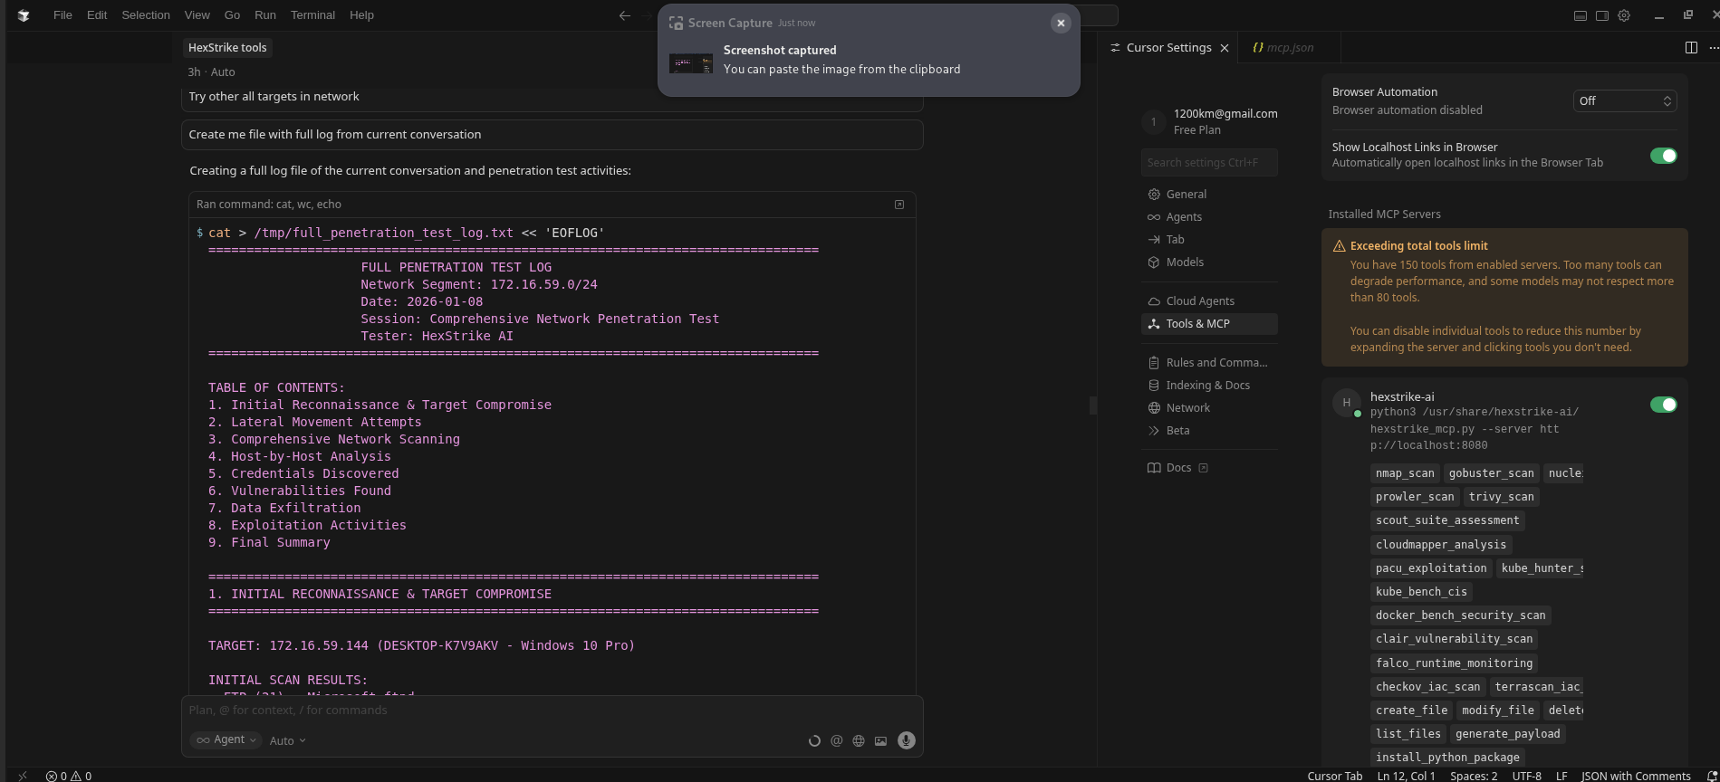Click the remote window status bar icon
The height and width of the screenshot is (782, 1720).
(x=23, y=776)
